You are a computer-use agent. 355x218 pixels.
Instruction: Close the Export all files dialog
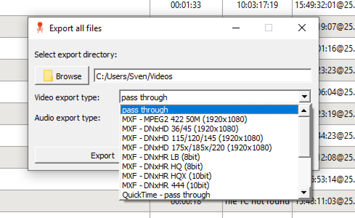302,28
